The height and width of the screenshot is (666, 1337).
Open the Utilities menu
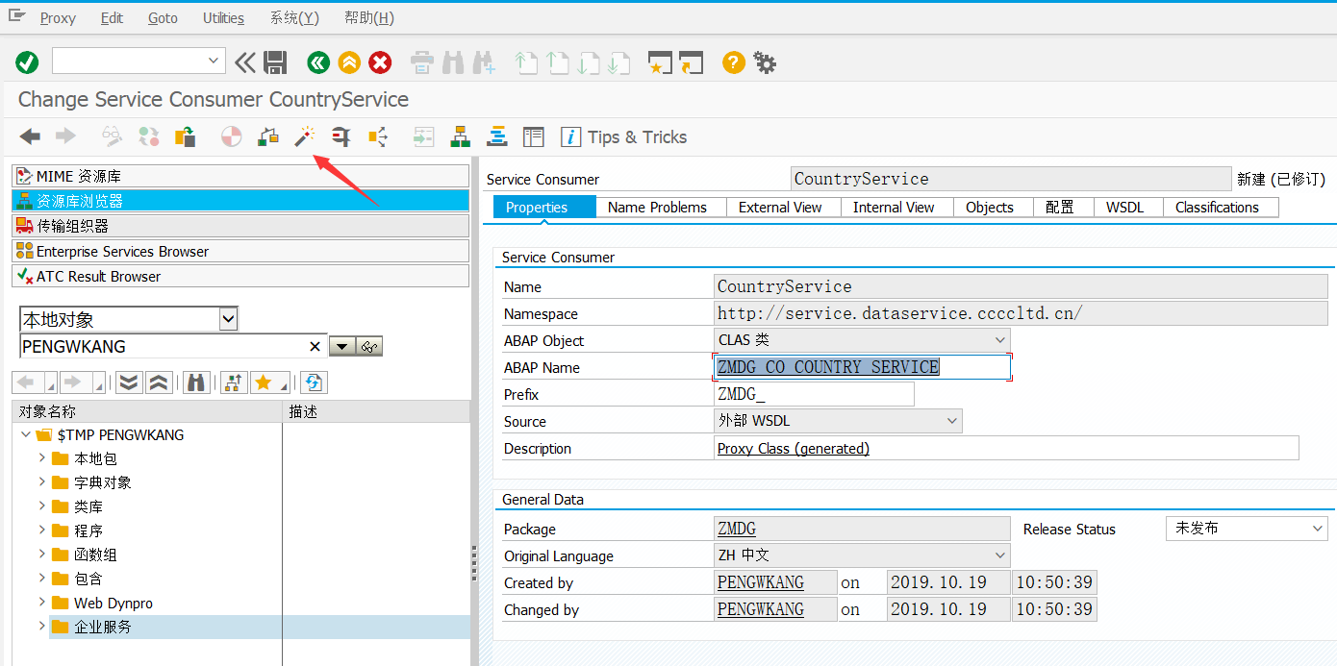(222, 16)
